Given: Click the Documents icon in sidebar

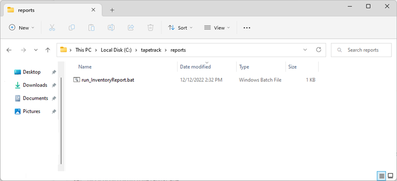Looking at the screenshot, I should click(17, 98).
